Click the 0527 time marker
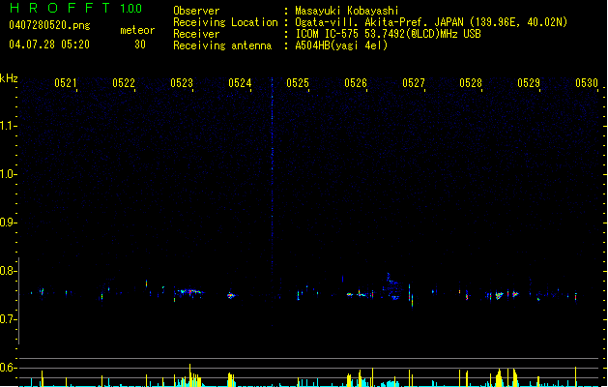The height and width of the screenshot is (387, 608). (x=414, y=83)
